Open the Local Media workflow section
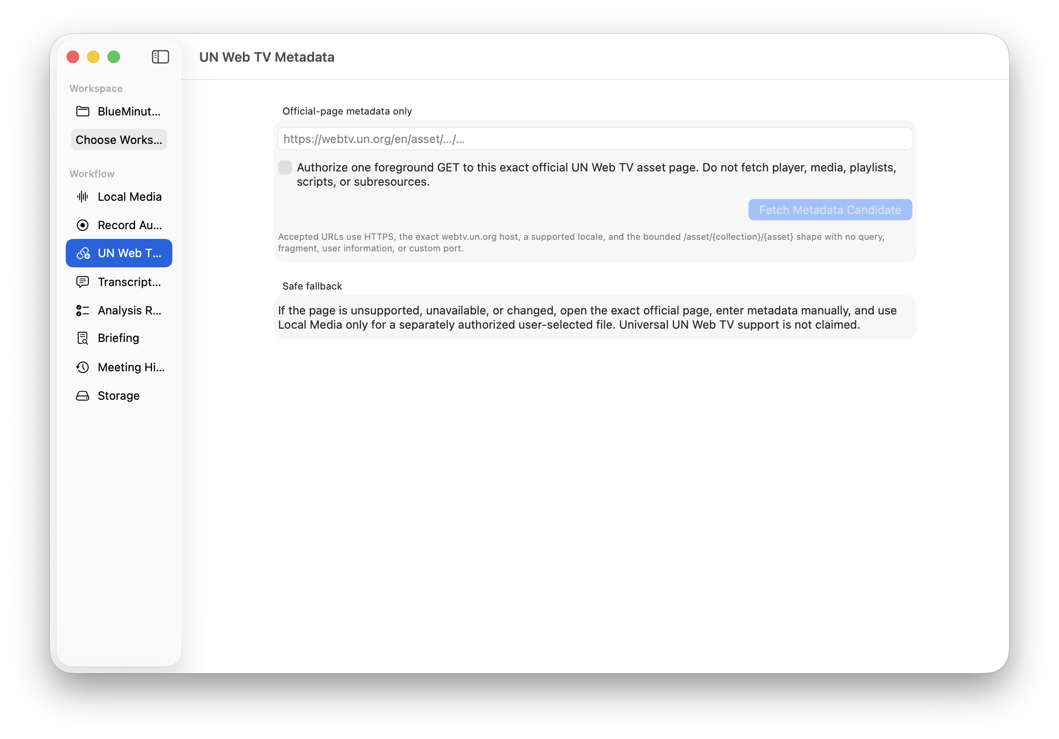This screenshot has height=739, width=1059. tap(119, 197)
